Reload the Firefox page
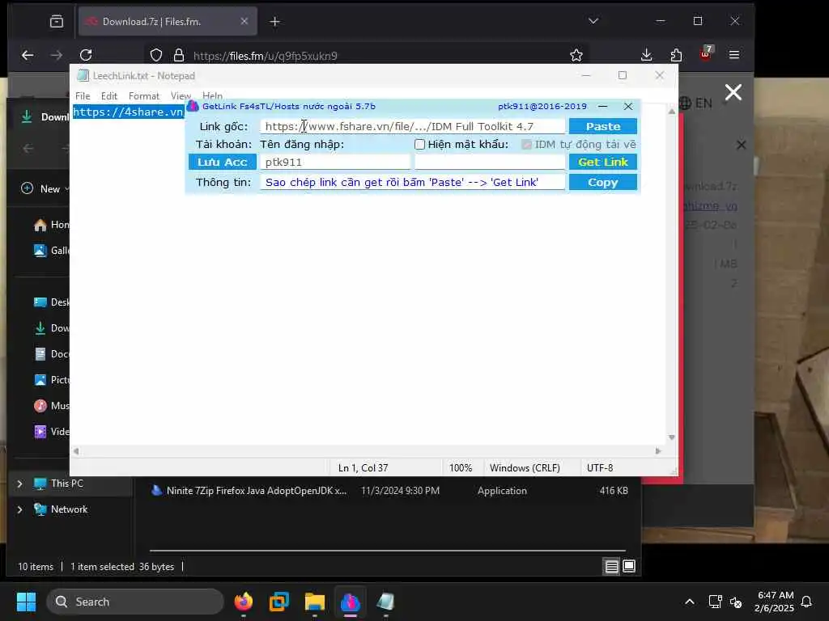Screen dimensions: 829x621 [86, 55]
